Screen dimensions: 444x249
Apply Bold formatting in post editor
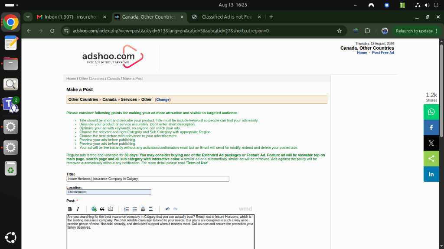tap(70, 209)
